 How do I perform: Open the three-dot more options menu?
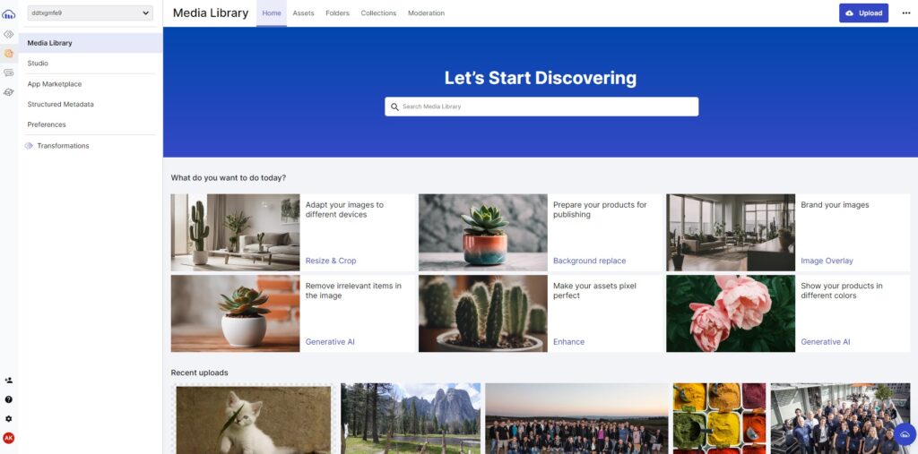point(906,13)
